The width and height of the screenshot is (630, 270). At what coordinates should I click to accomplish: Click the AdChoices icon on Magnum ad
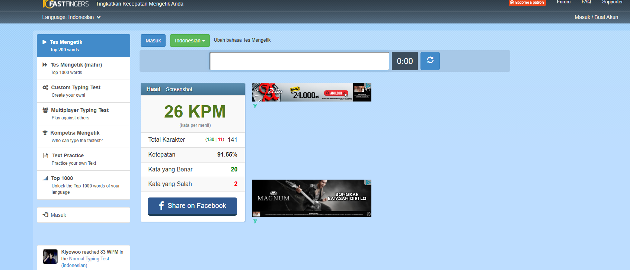tap(368, 182)
